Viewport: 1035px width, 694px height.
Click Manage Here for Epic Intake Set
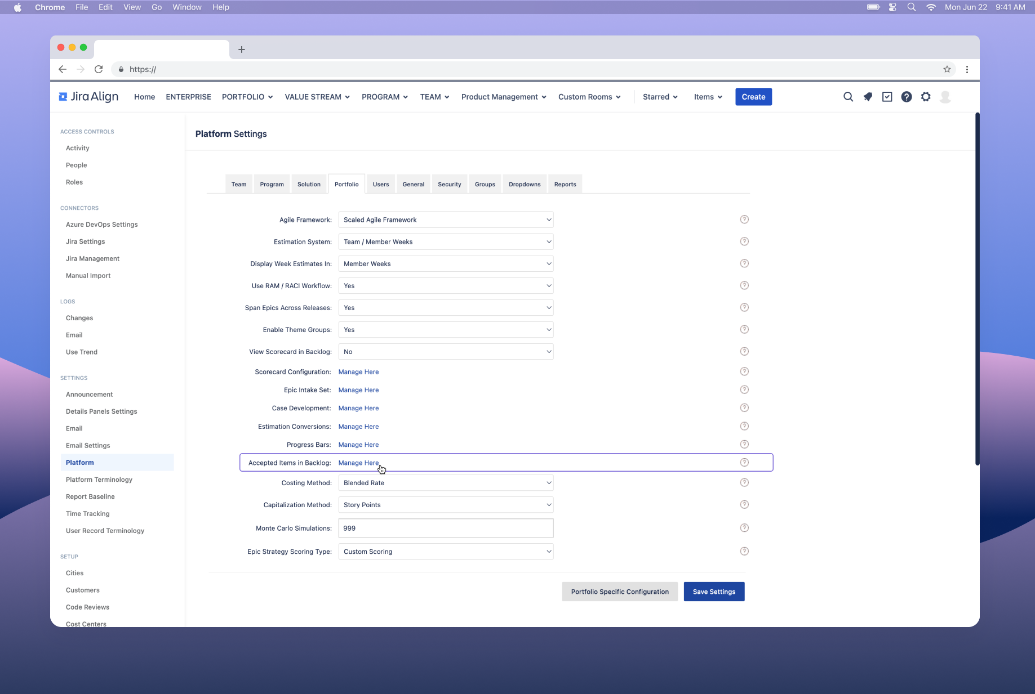click(x=358, y=389)
